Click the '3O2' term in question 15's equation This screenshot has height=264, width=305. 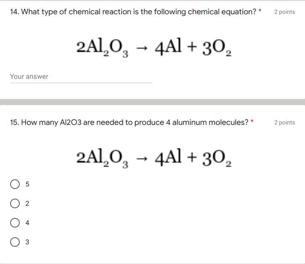pos(216,158)
